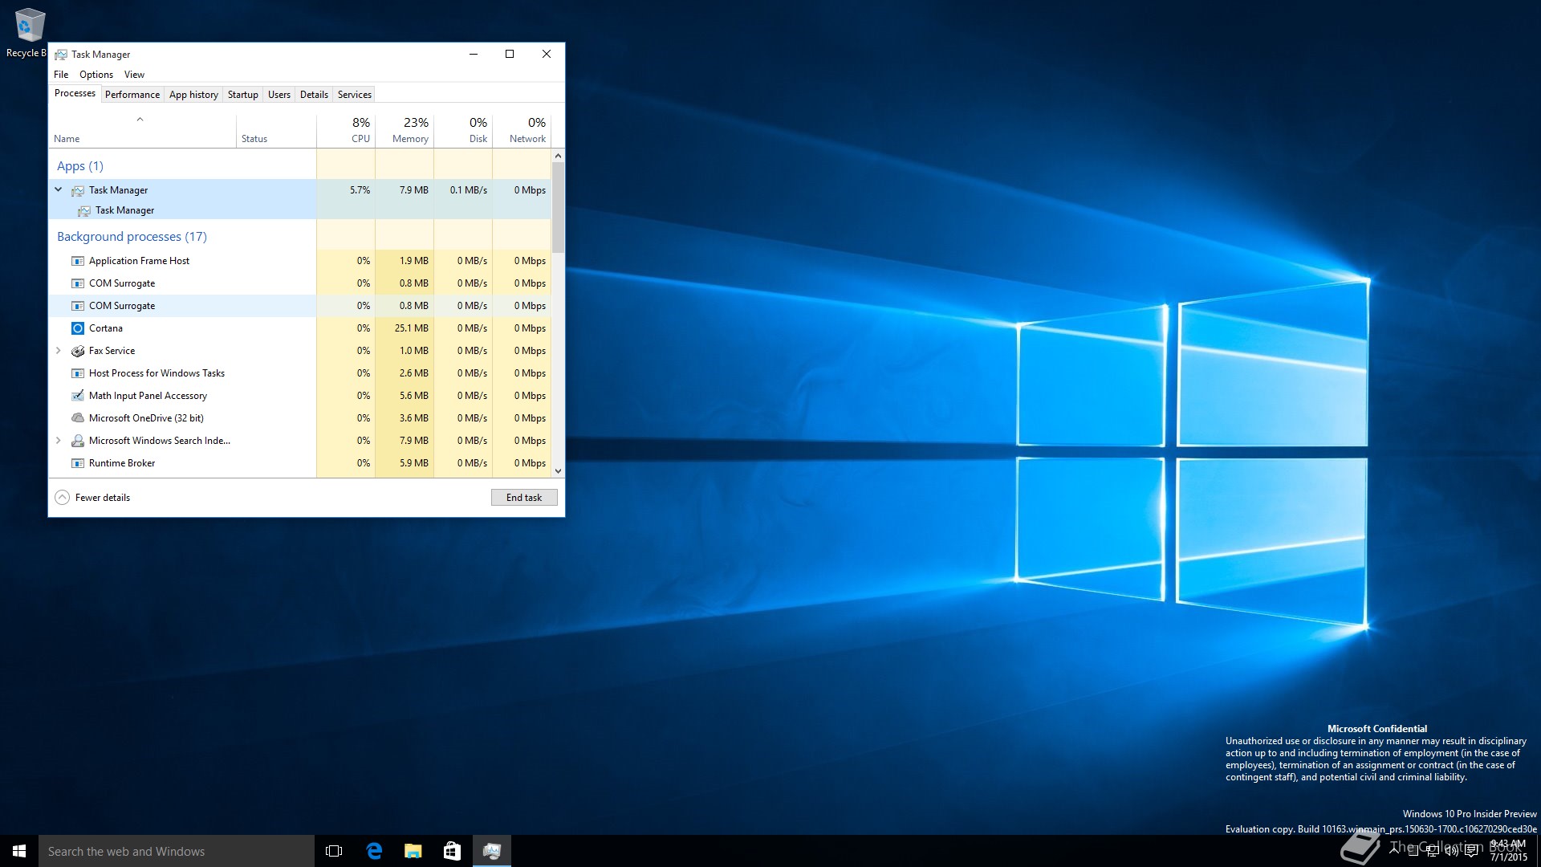Click the 0.1 MB/s disk value
The image size is (1541, 867).
[469, 190]
